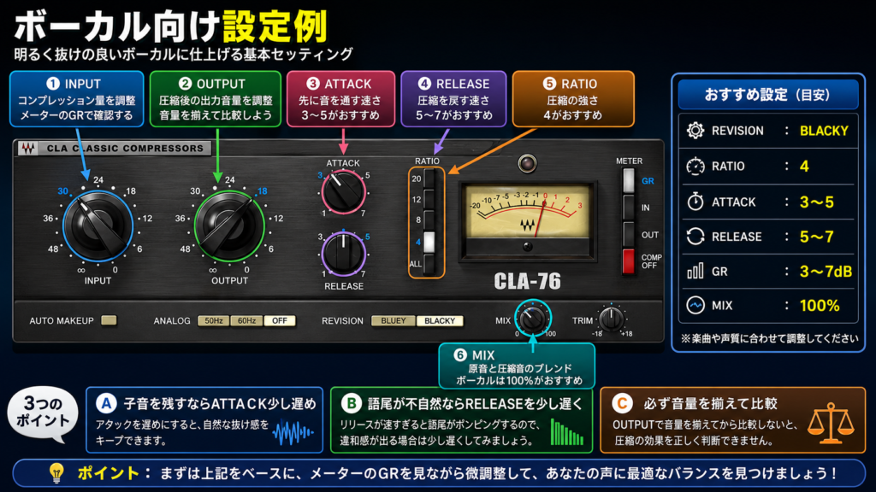Click the circled B icon
This screenshot has width=876, height=492.
point(352,403)
